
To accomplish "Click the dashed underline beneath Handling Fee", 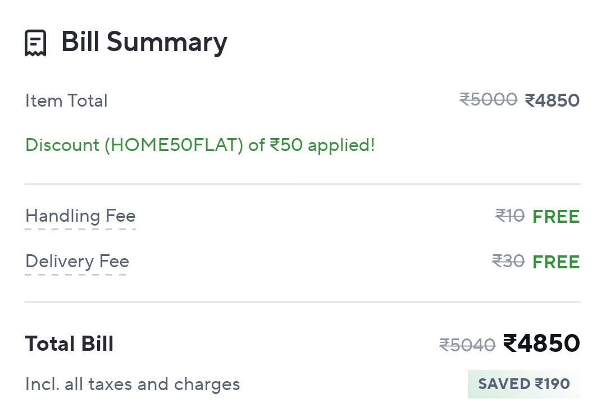I will [80, 229].
